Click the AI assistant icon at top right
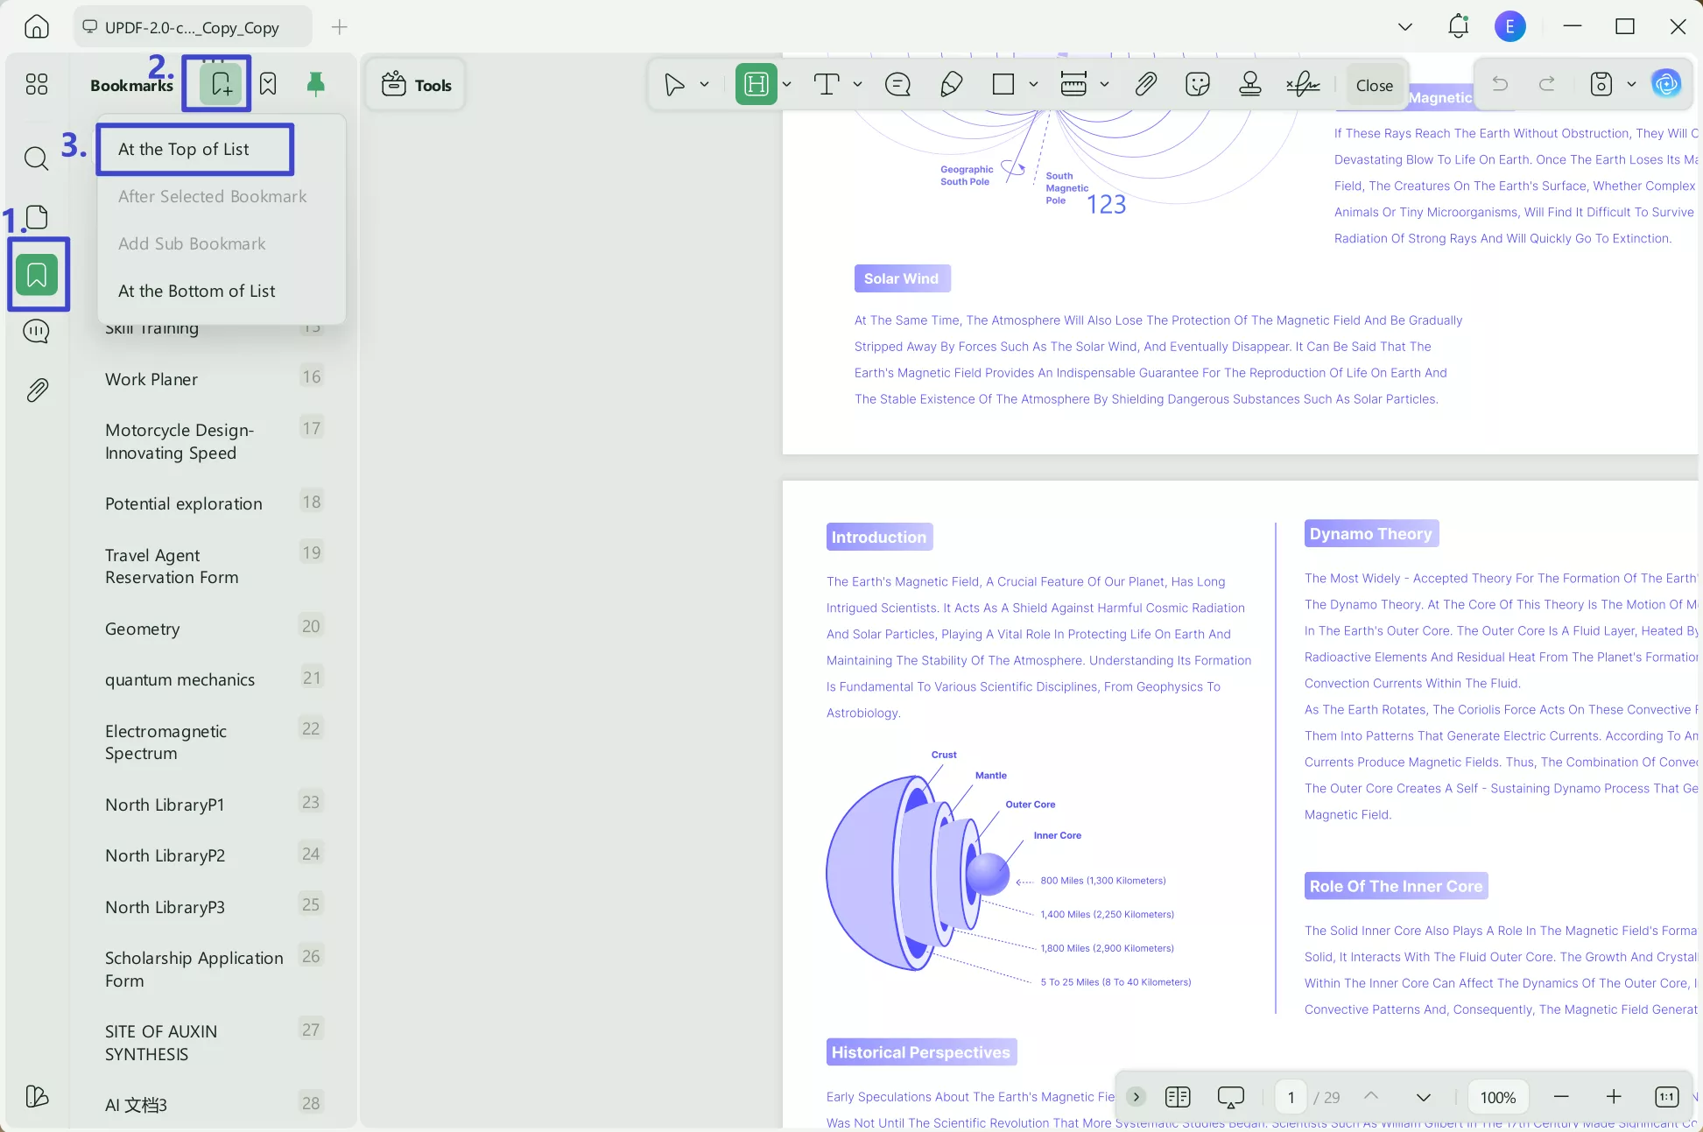 coord(1666,83)
